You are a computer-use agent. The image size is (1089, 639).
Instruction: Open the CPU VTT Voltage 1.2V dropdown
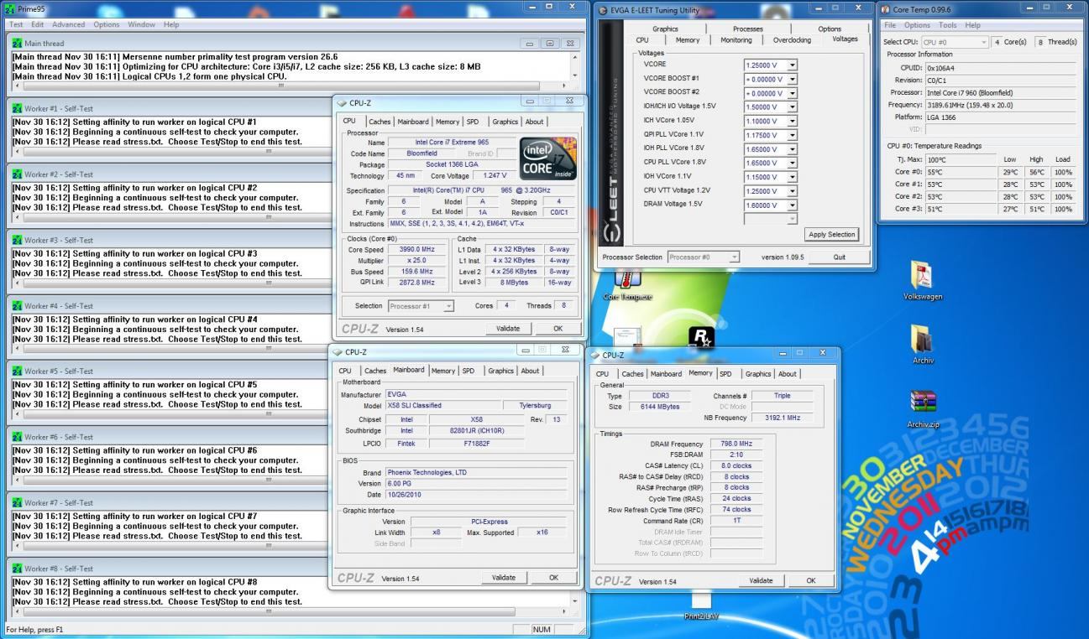793,190
